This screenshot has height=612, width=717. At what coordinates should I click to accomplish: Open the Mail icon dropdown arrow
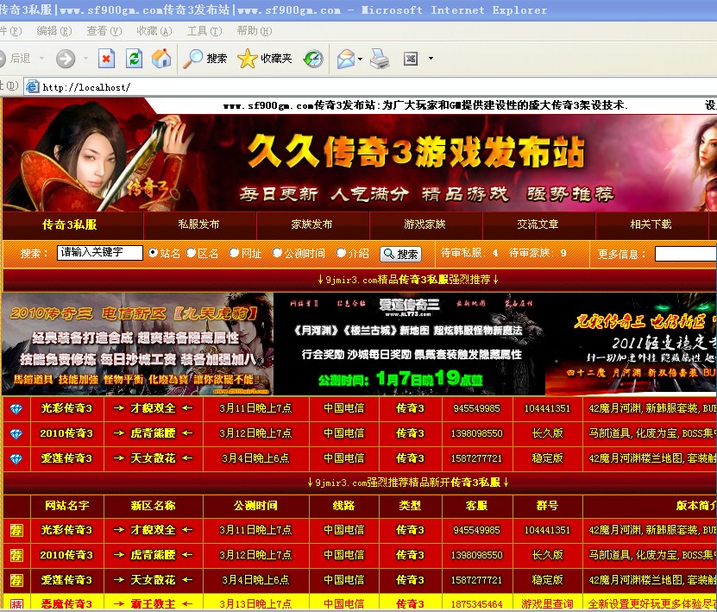358,60
